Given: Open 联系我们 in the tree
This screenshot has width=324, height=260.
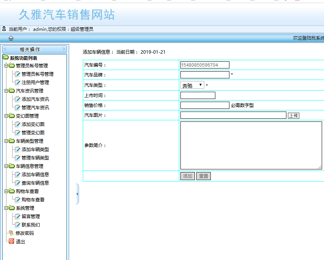Looking at the screenshot, I should point(31,225).
